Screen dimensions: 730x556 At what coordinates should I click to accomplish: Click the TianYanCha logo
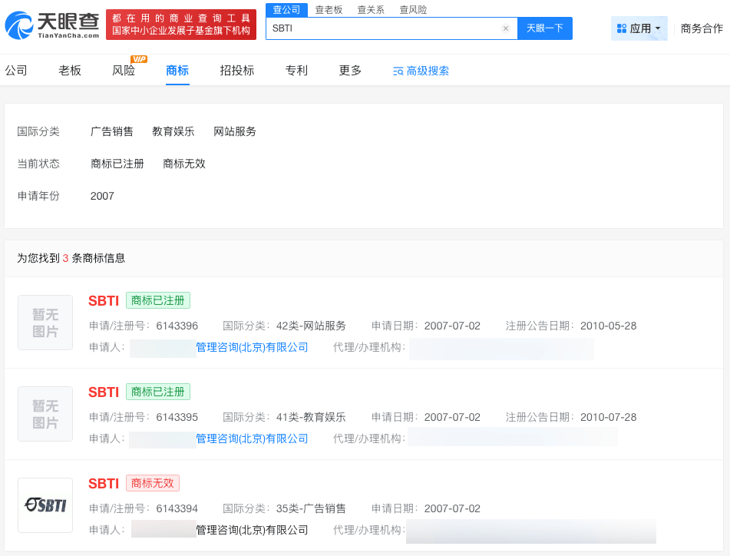coord(52,25)
